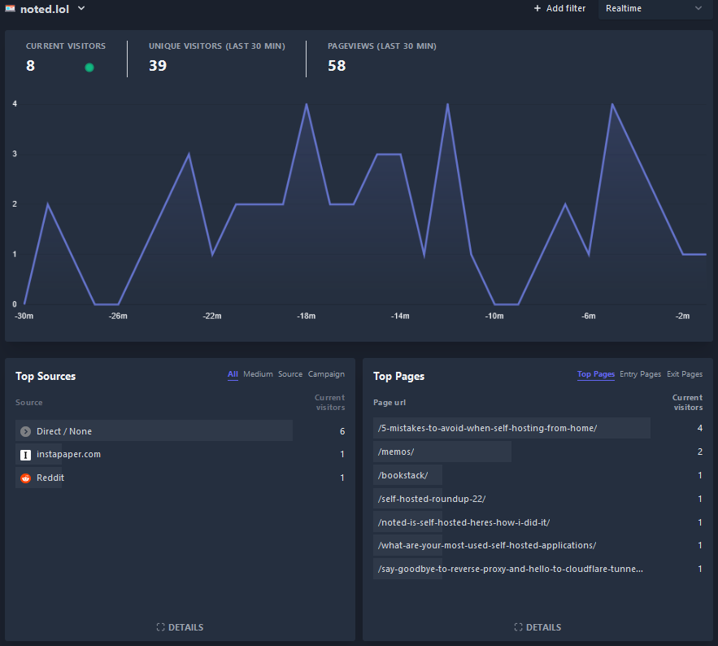Click expand icon in Top Pages details
Screen dimensions: 718x646
pos(518,627)
